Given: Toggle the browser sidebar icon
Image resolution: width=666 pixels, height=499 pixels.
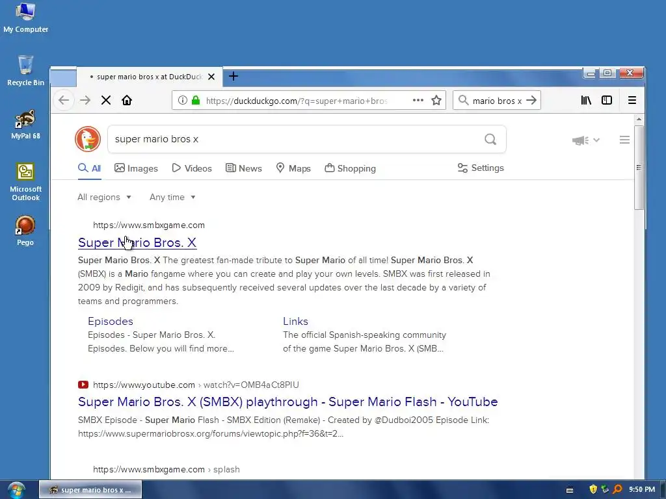Looking at the screenshot, I should (607, 100).
